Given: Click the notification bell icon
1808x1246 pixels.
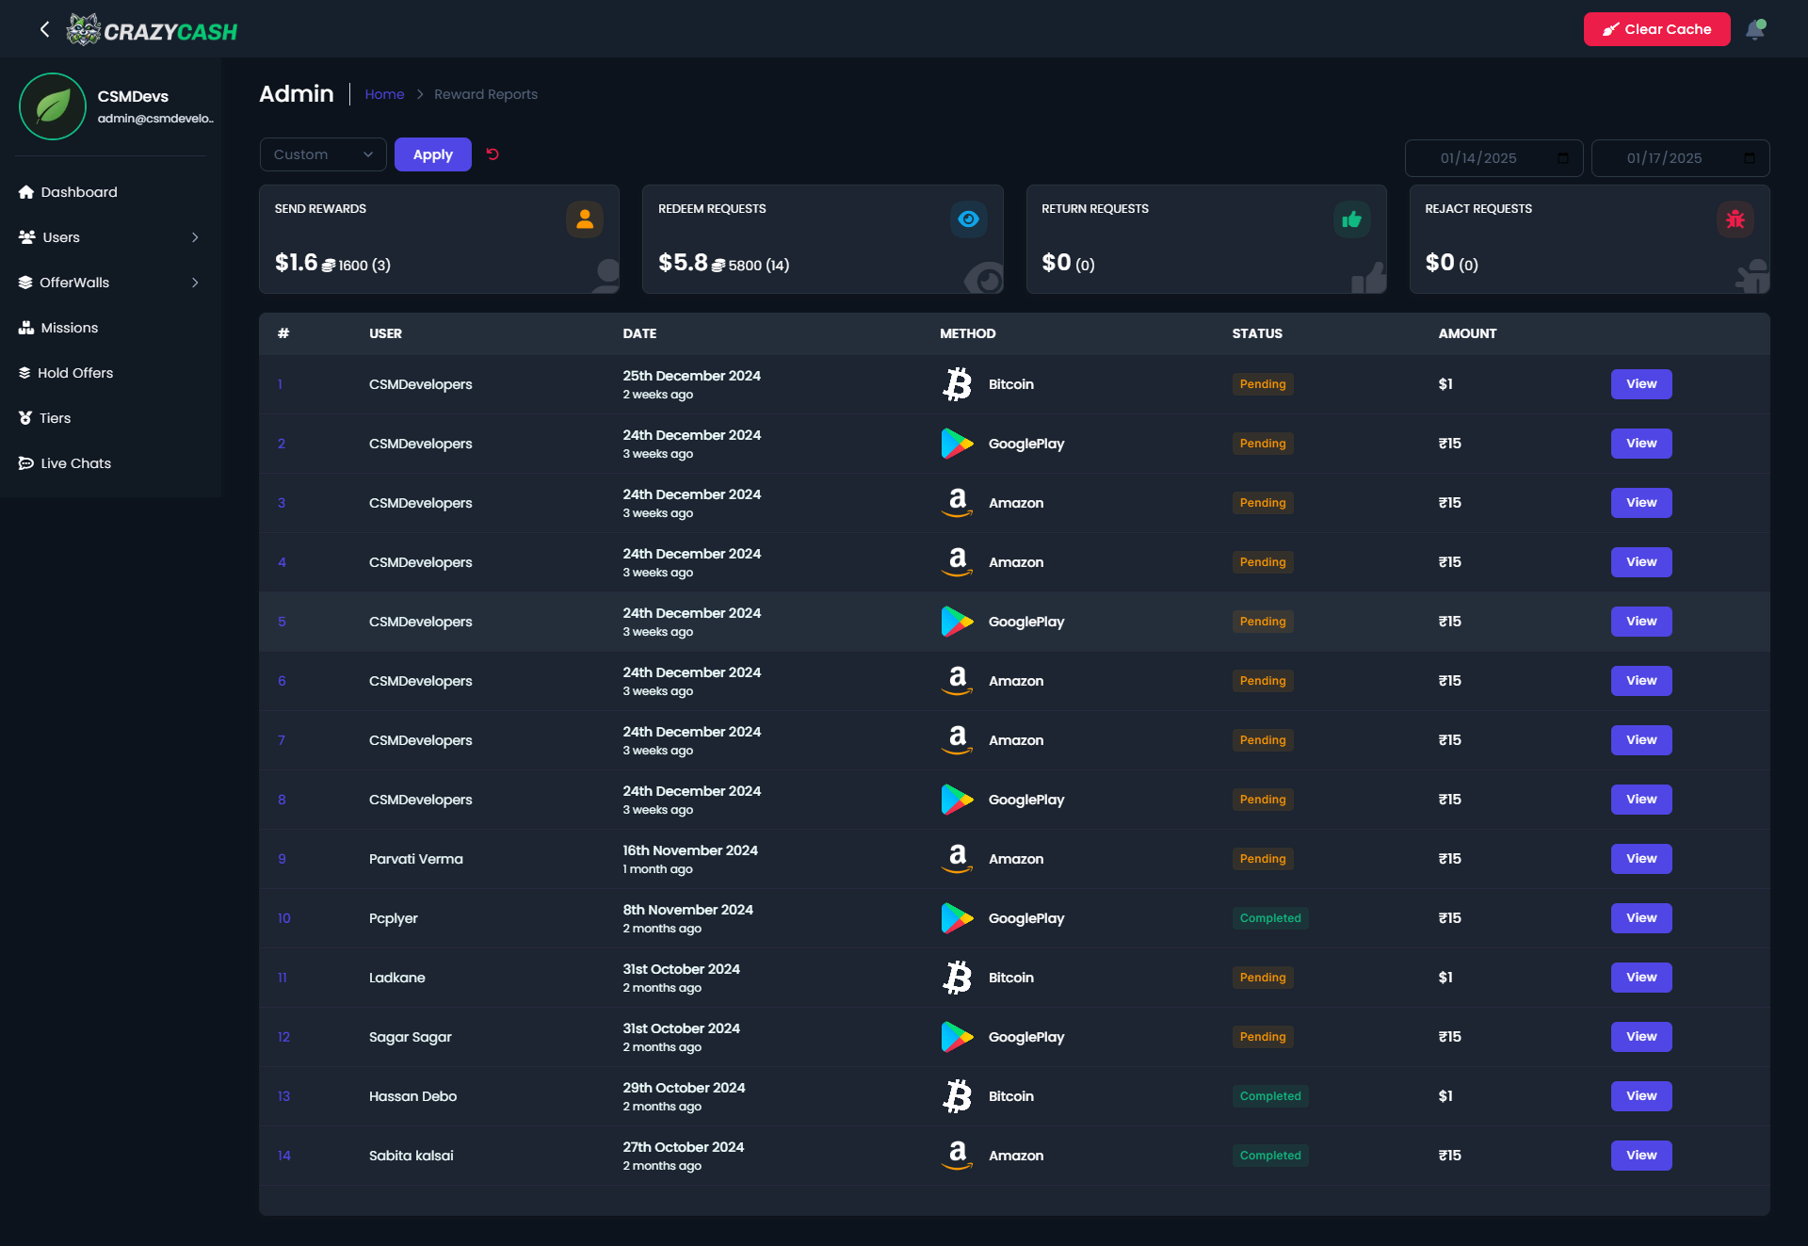Looking at the screenshot, I should 1754,29.
